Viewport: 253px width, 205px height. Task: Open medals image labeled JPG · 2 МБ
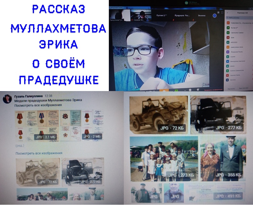point(82,126)
